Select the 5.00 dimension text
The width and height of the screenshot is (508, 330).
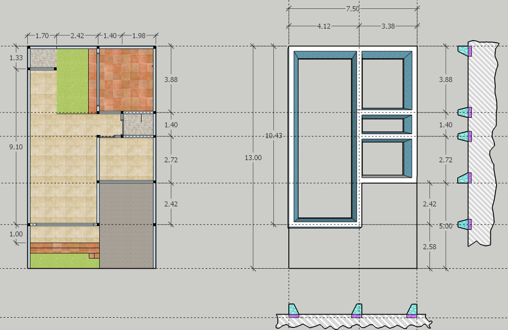pos(446,226)
